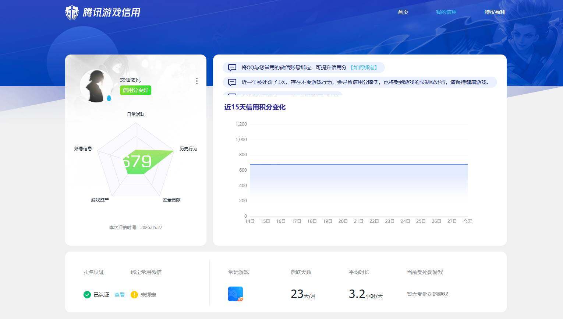Click the 账号信息 radar axis label

tap(83, 148)
